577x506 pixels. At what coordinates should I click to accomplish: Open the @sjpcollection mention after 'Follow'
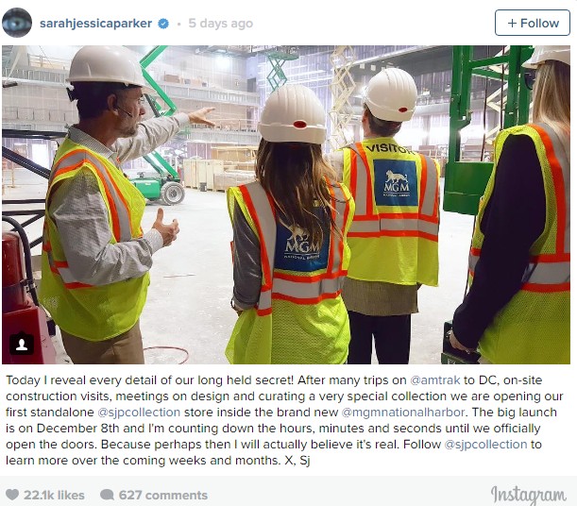[x=485, y=445]
